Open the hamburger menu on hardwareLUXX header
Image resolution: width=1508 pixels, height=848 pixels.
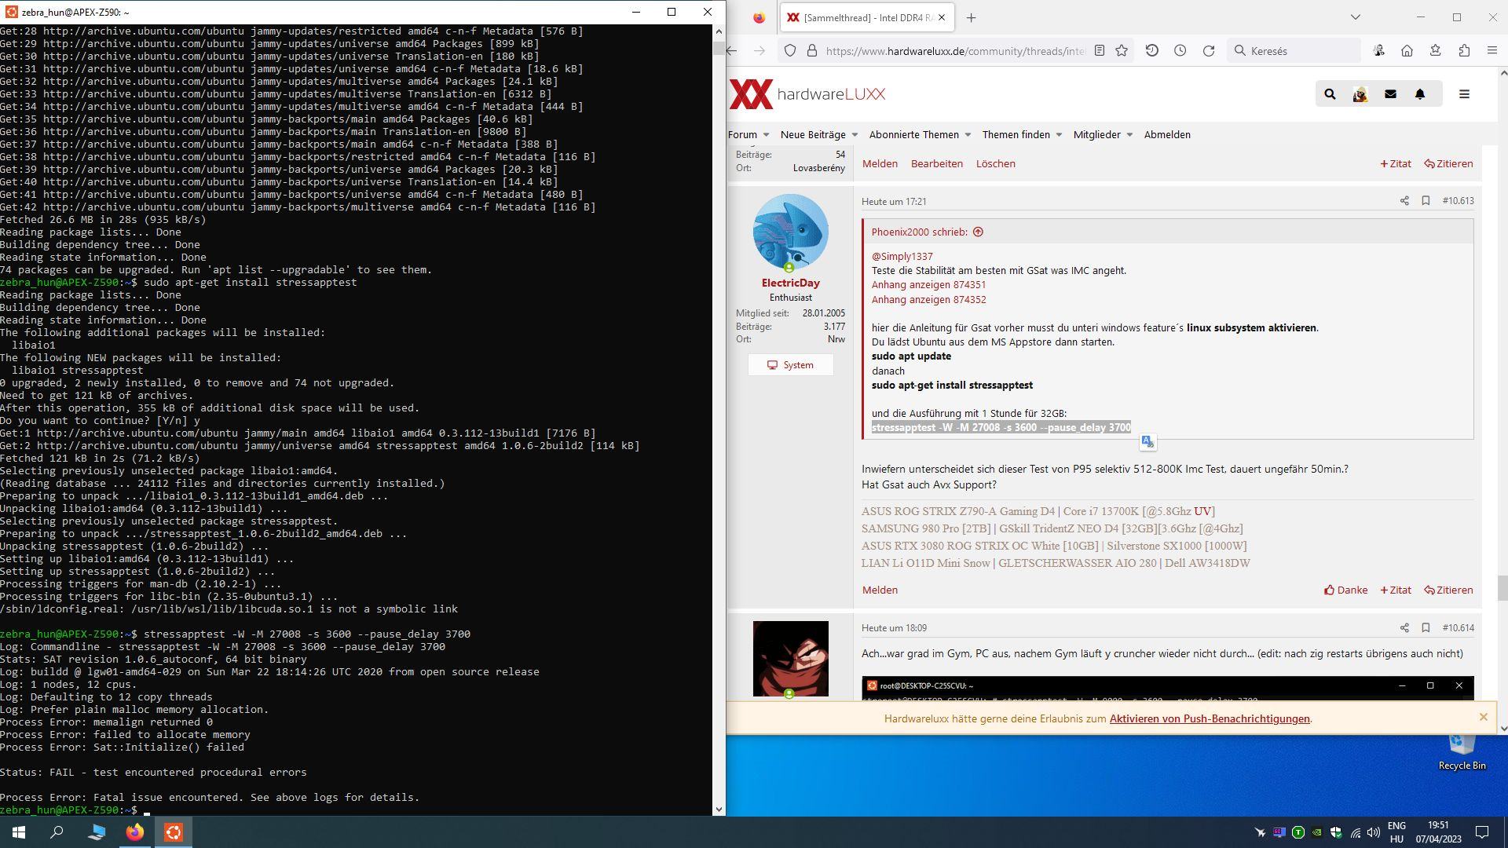click(1464, 94)
